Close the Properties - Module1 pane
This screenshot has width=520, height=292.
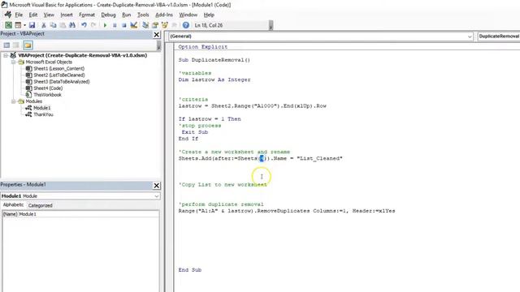point(157,186)
